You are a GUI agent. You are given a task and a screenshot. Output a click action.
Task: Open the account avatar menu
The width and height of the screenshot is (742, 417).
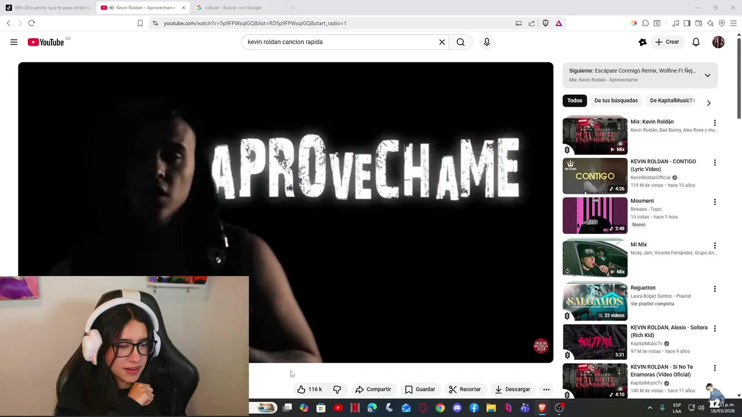(718, 42)
